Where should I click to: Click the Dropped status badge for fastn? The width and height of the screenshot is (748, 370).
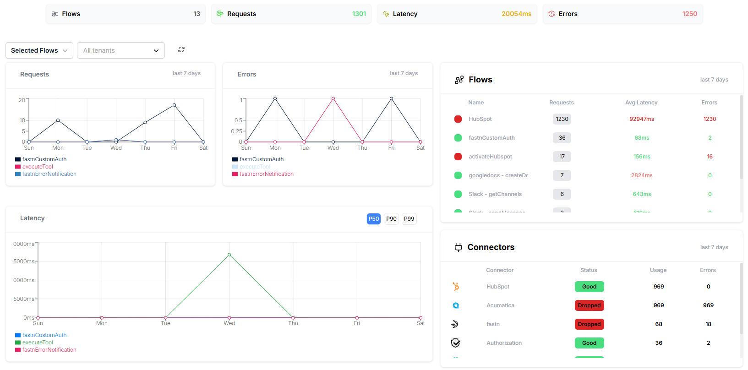pyautogui.click(x=590, y=324)
